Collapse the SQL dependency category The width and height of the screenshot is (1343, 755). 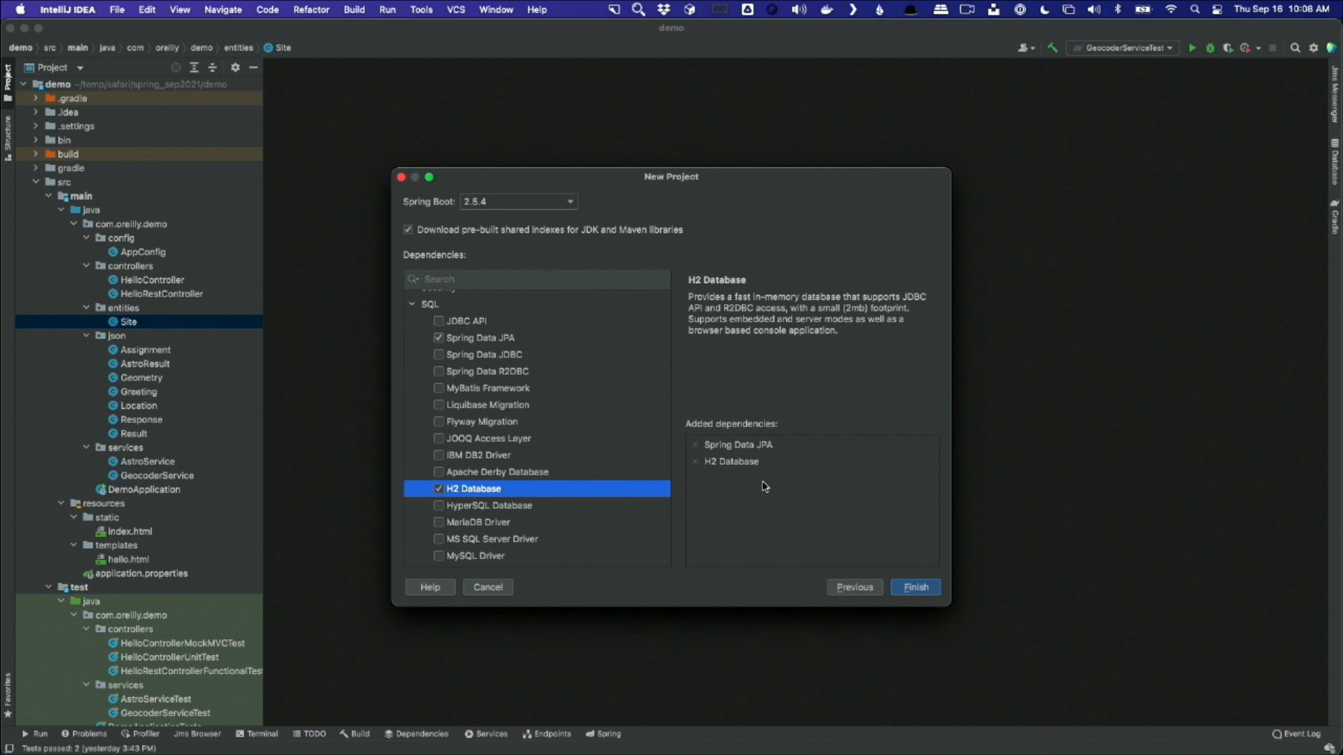412,304
